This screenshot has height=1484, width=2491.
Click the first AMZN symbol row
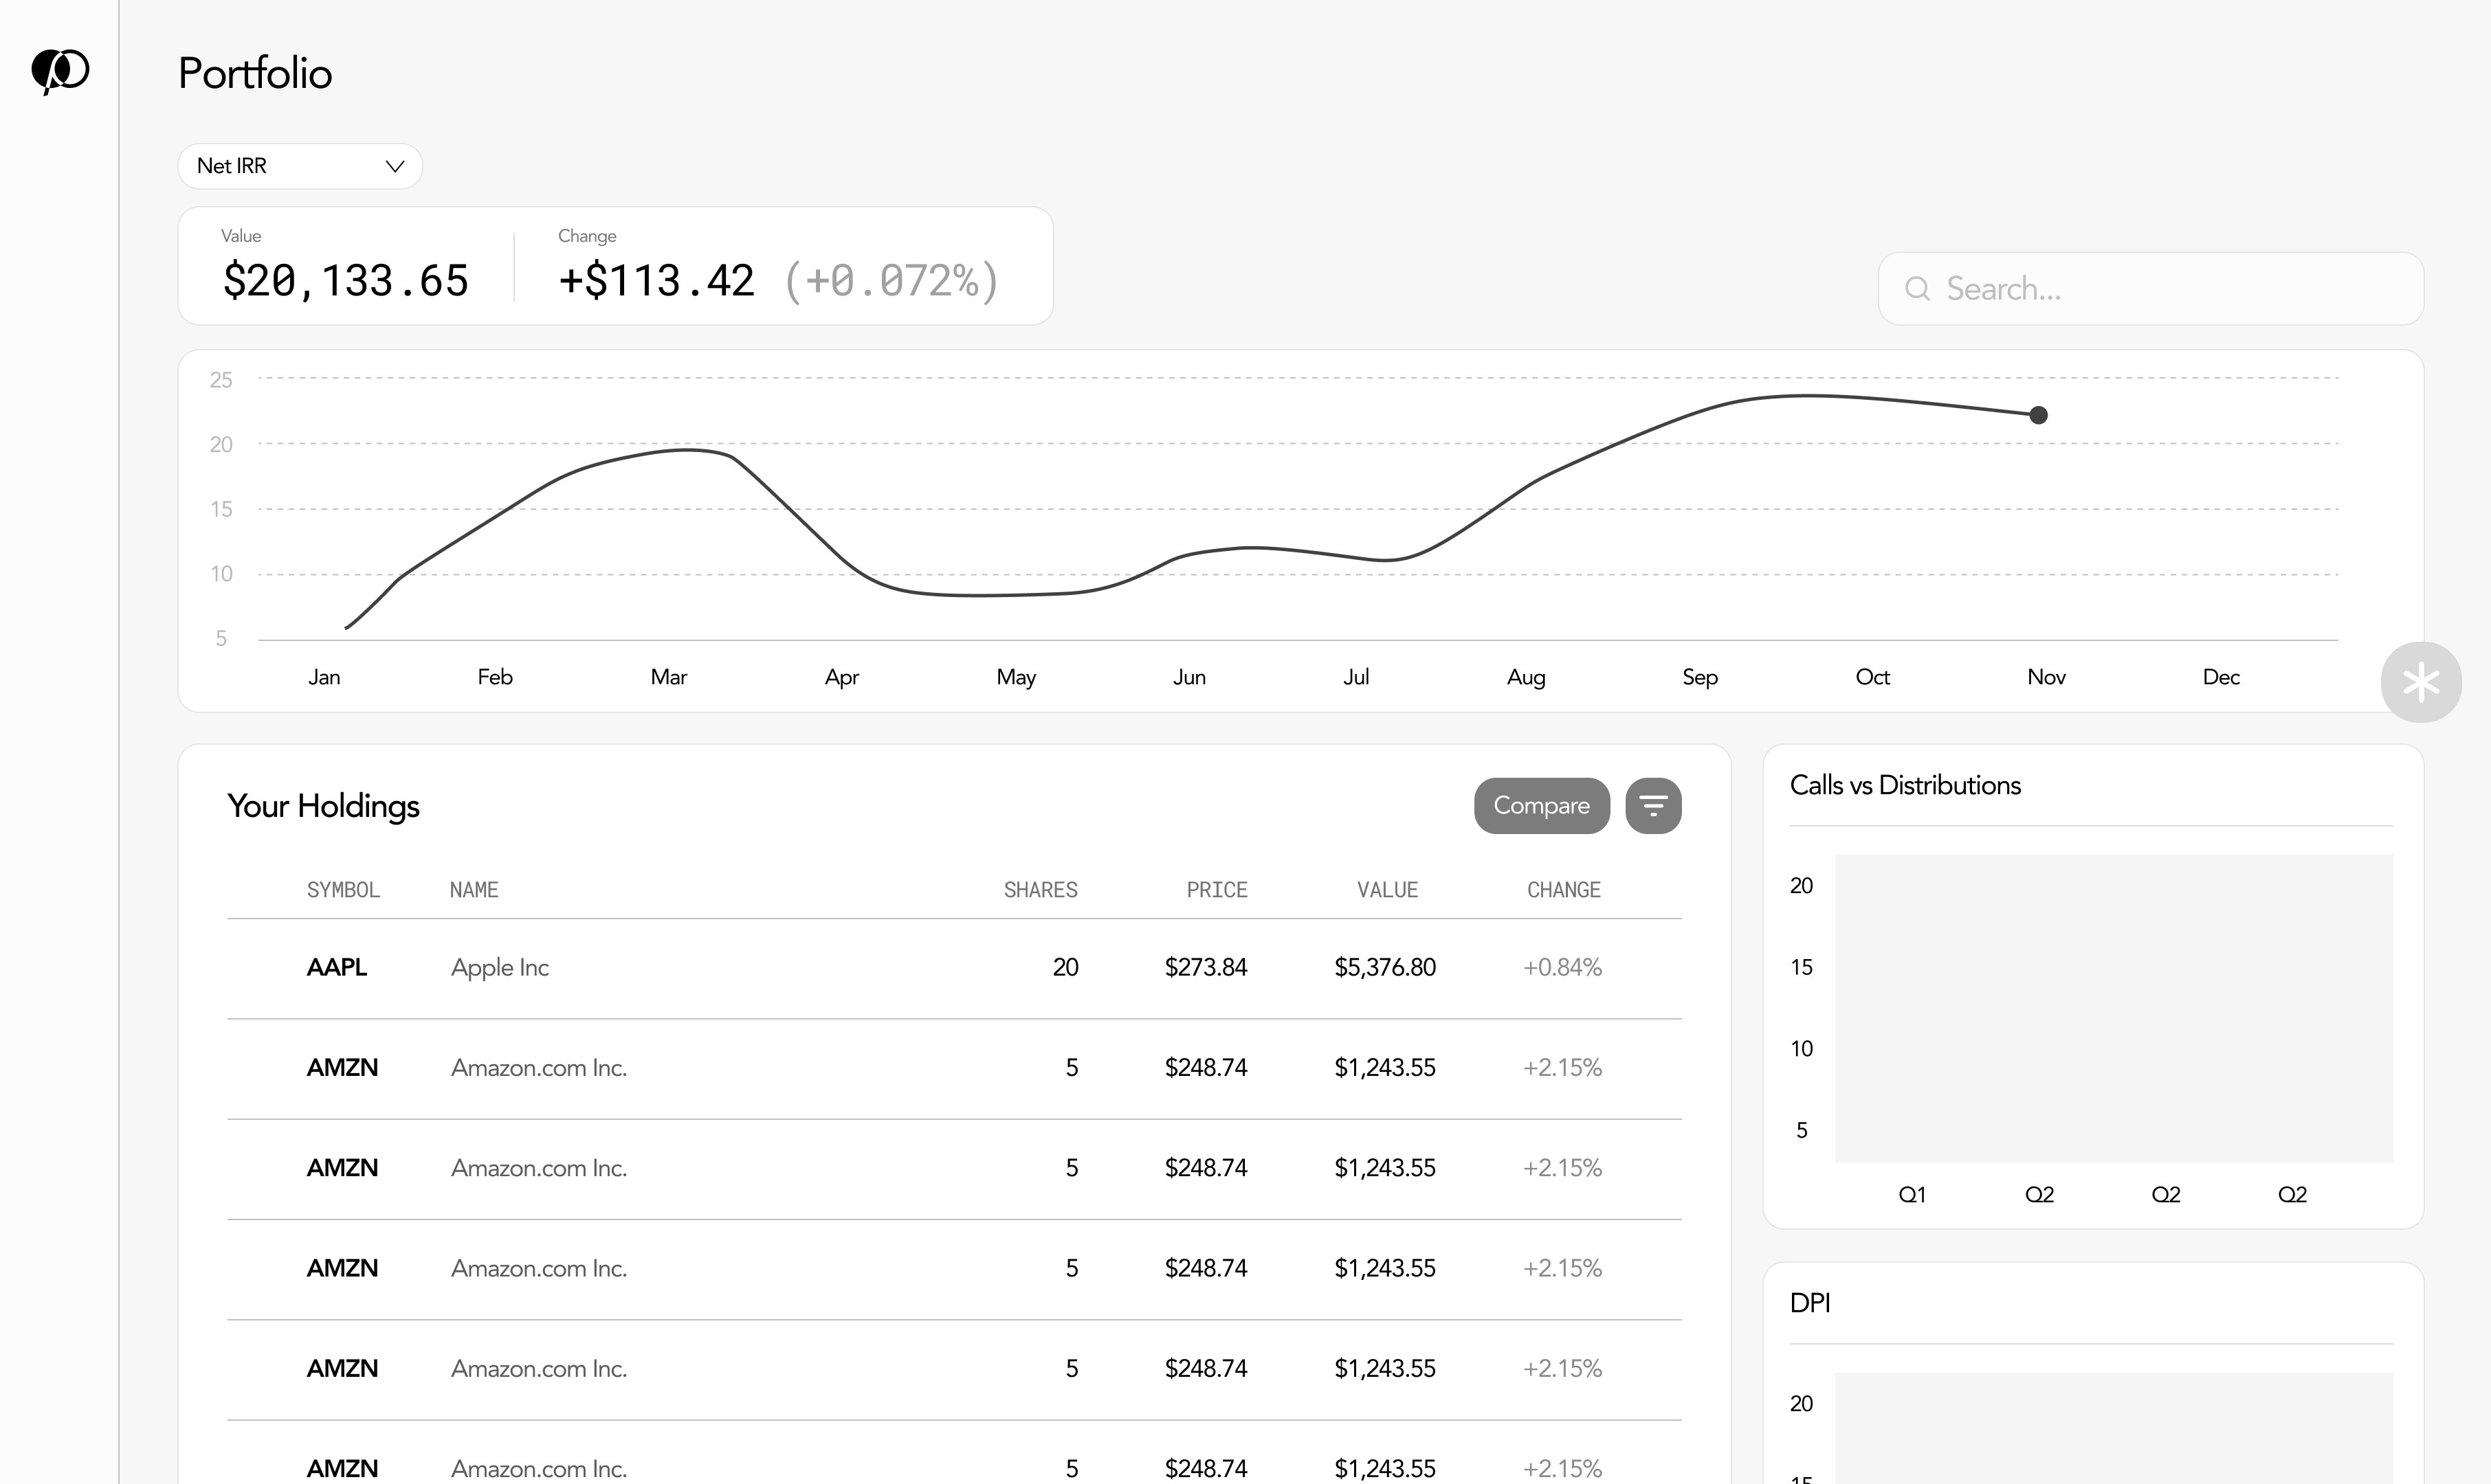[342, 1068]
